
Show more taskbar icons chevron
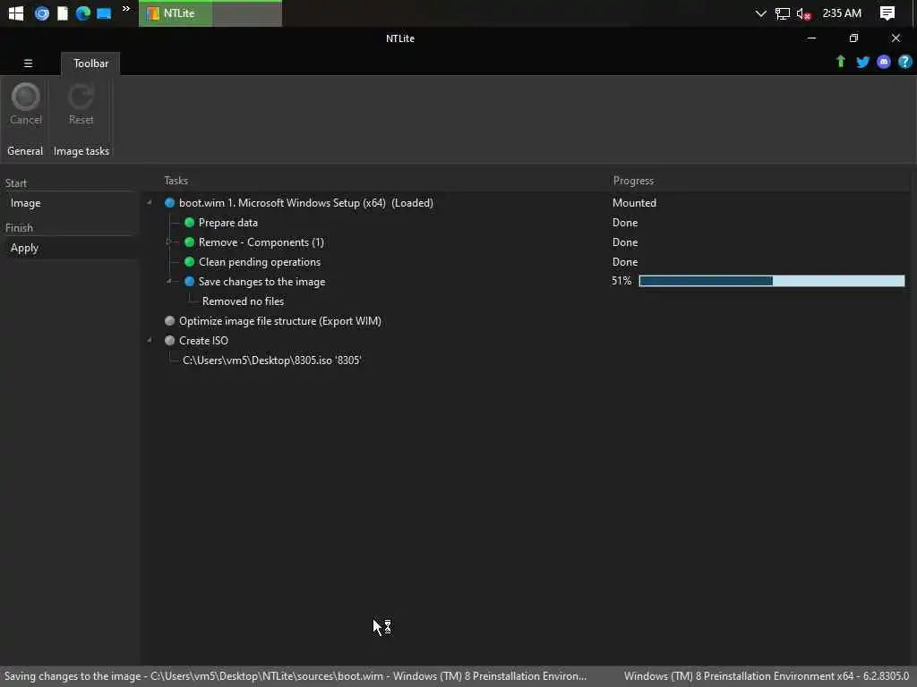(125, 8)
